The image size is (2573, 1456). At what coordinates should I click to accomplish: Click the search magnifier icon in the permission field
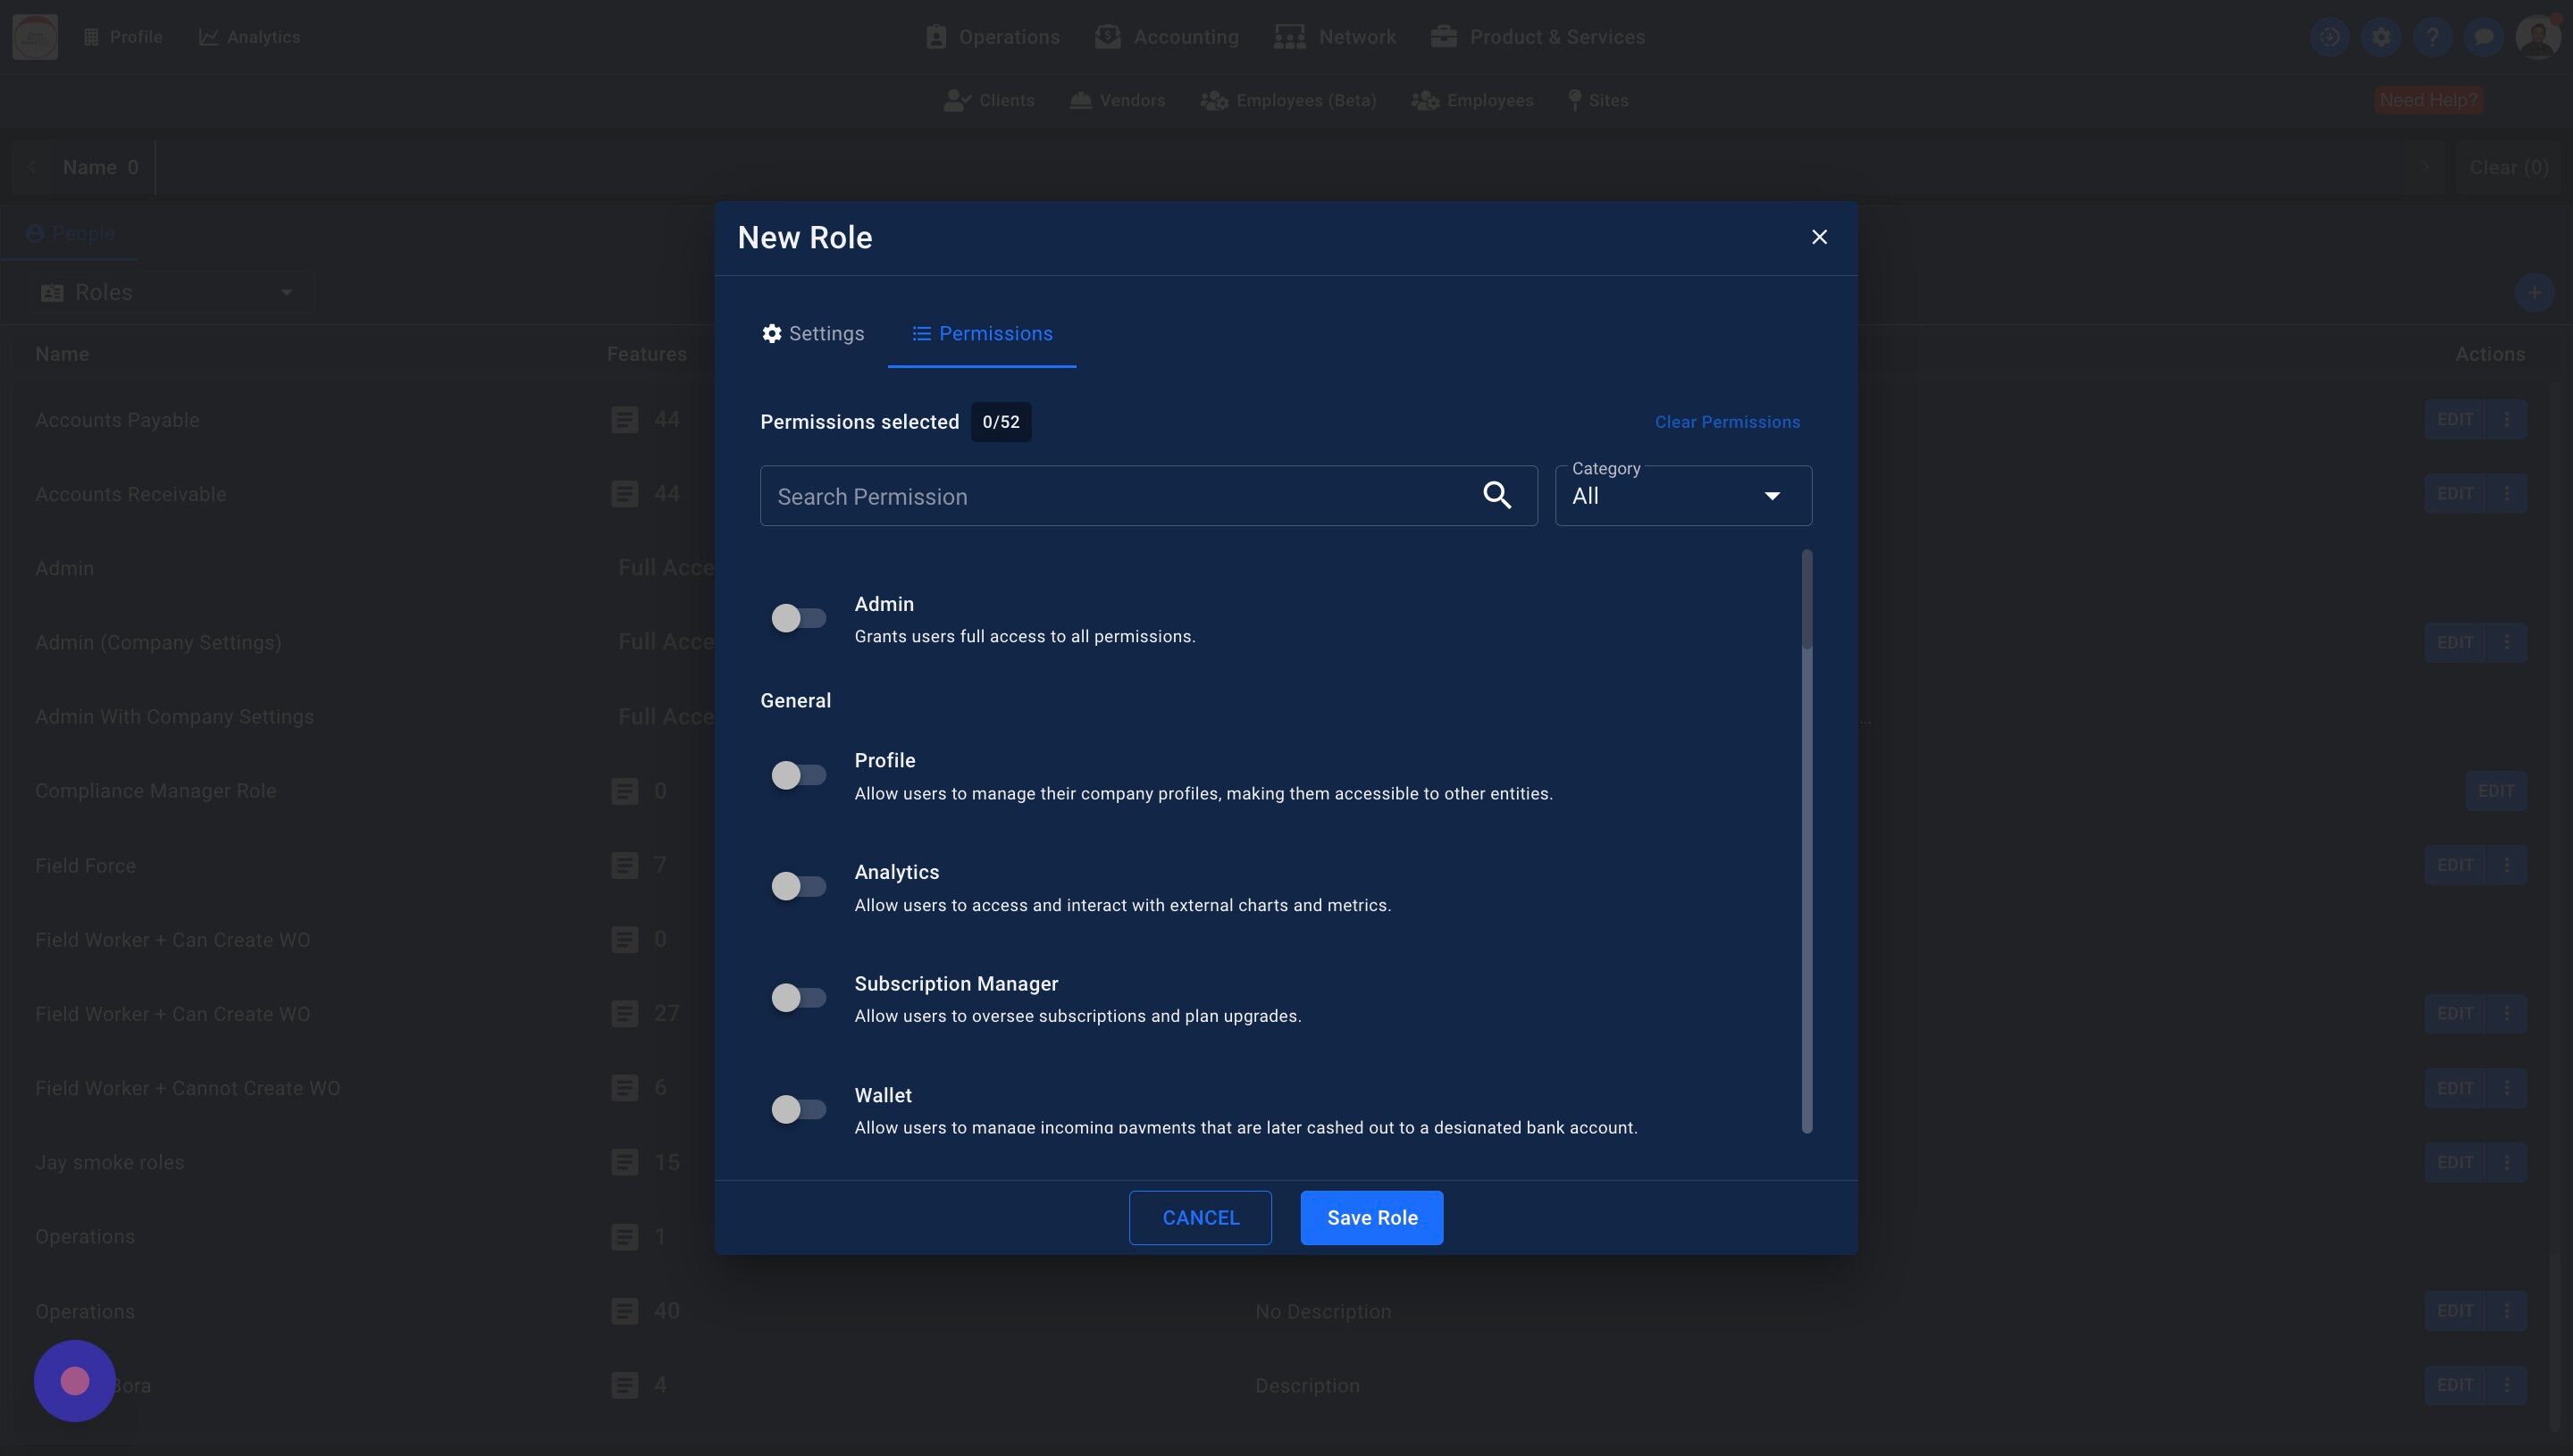(1496, 495)
